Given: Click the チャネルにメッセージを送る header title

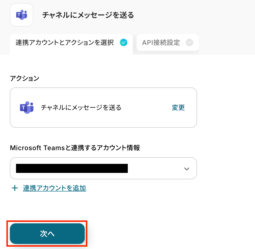Looking at the screenshot, I should click(x=88, y=15).
